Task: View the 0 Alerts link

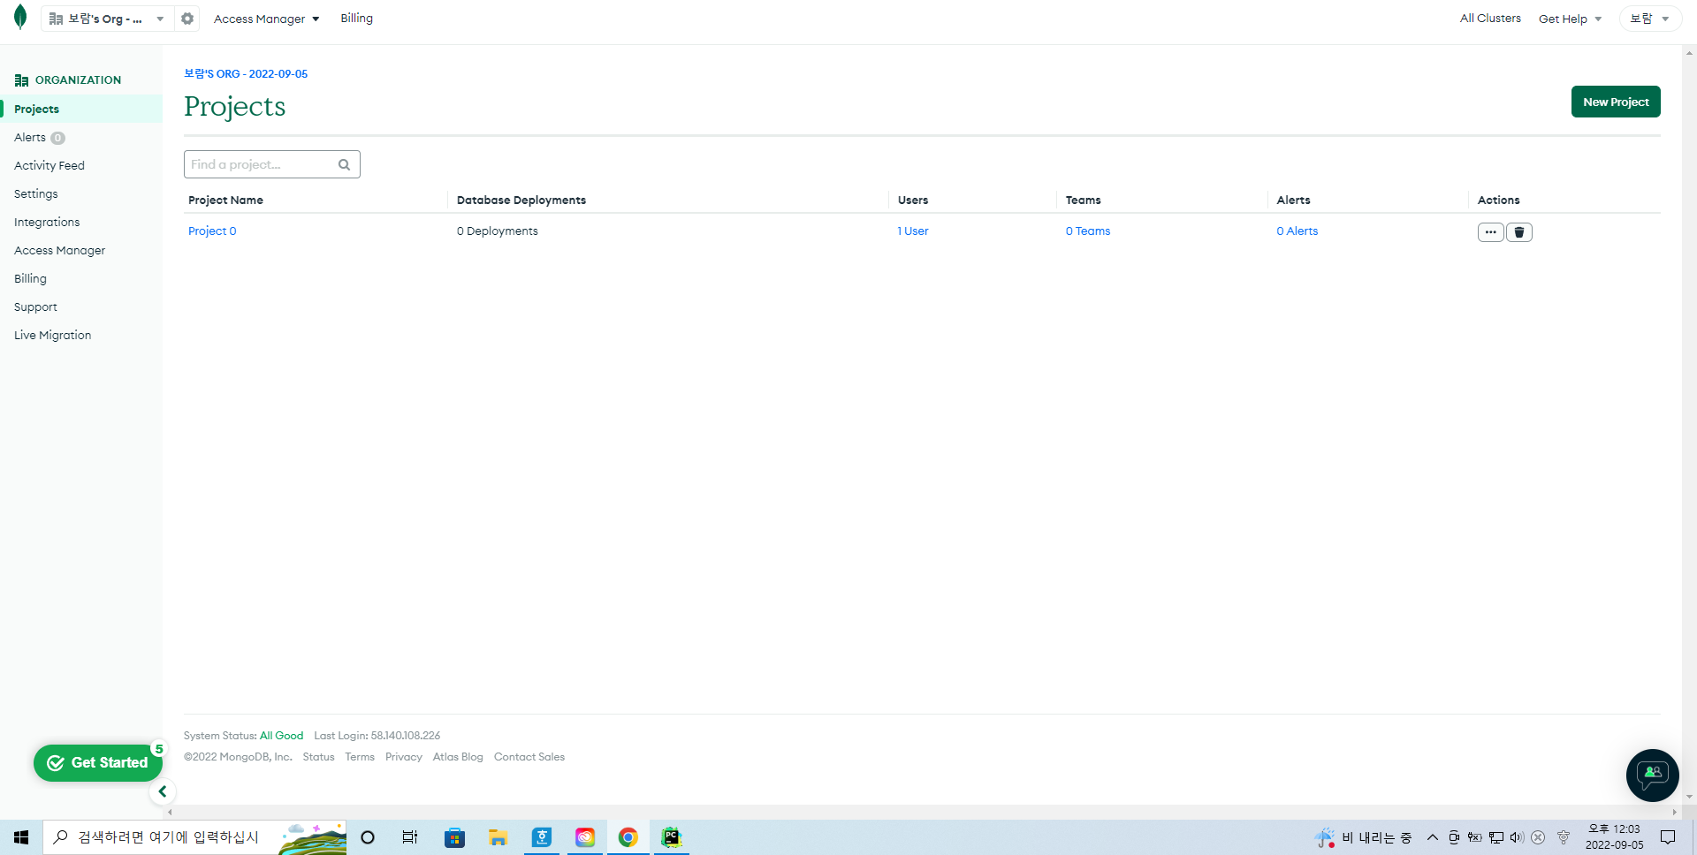Action: (1297, 231)
